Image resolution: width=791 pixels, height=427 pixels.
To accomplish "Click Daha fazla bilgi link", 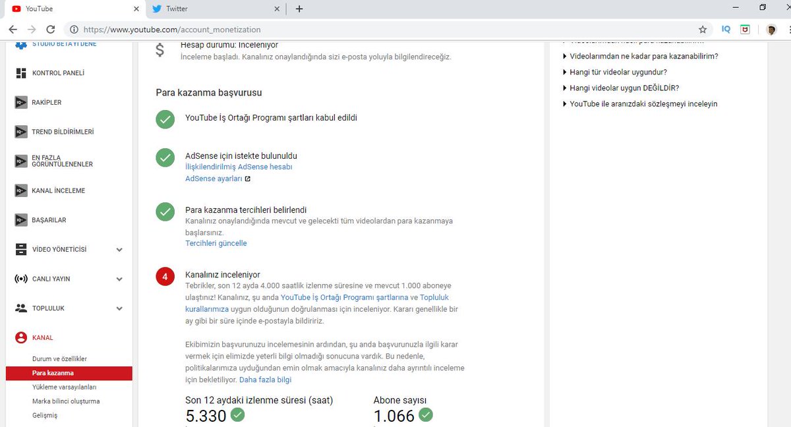I will [x=265, y=380].
